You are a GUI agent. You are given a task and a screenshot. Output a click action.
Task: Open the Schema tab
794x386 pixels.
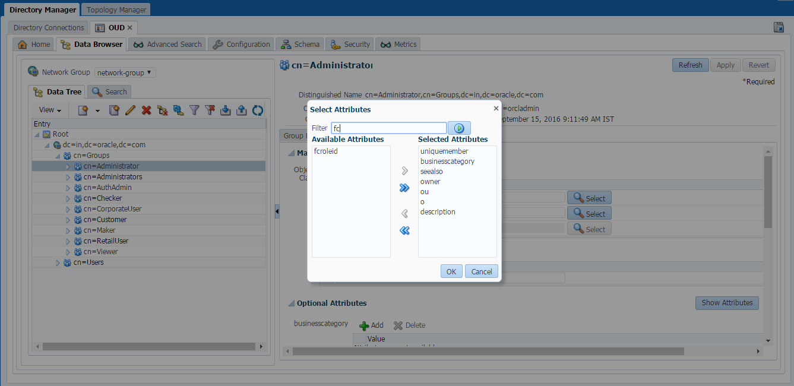coord(300,45)
